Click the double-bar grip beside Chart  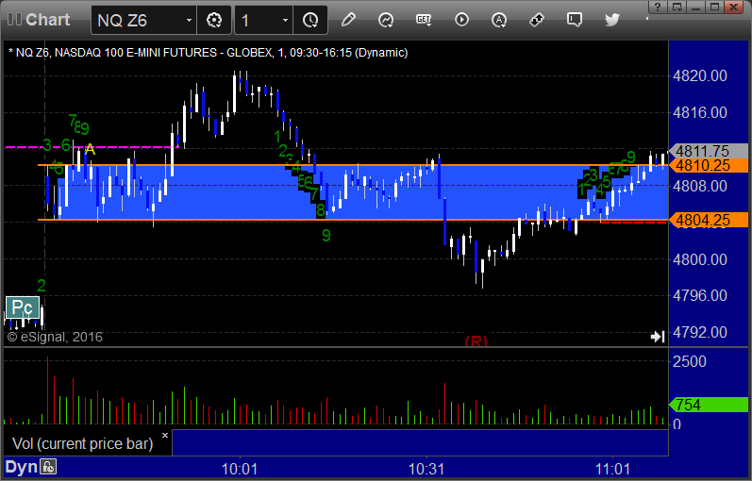click(x=14, y=19)
